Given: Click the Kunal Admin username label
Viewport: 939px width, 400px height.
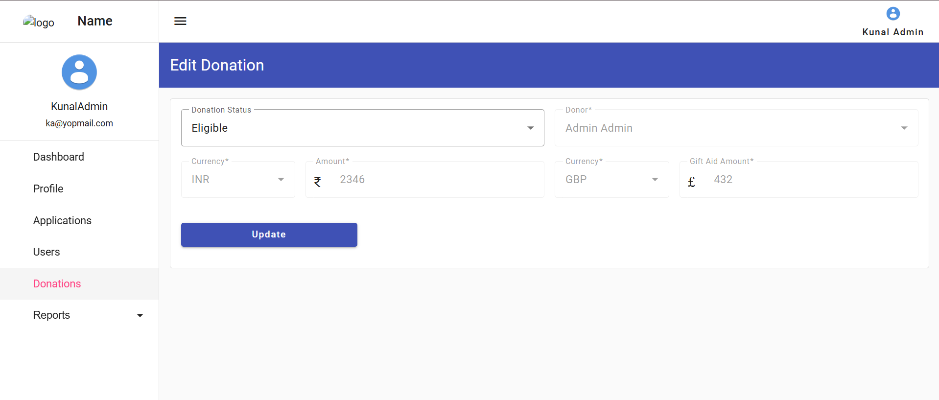Looking at the screenshot, I should pyautogui.click(x=892, y=32).
